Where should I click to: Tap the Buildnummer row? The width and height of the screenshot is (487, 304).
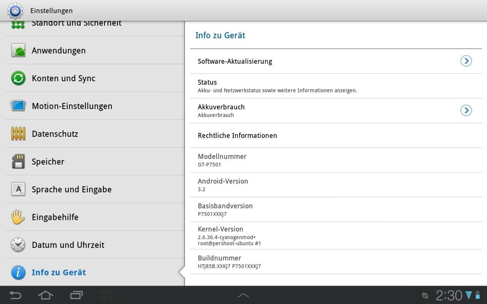pyautogui.click(x=336, y=262)
